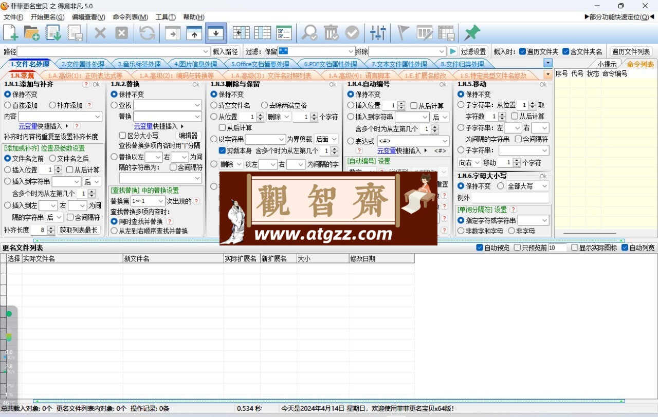Click the magnifier with checkmark icon
Screen dimensions: 658x417
click(x=309, y=33)
